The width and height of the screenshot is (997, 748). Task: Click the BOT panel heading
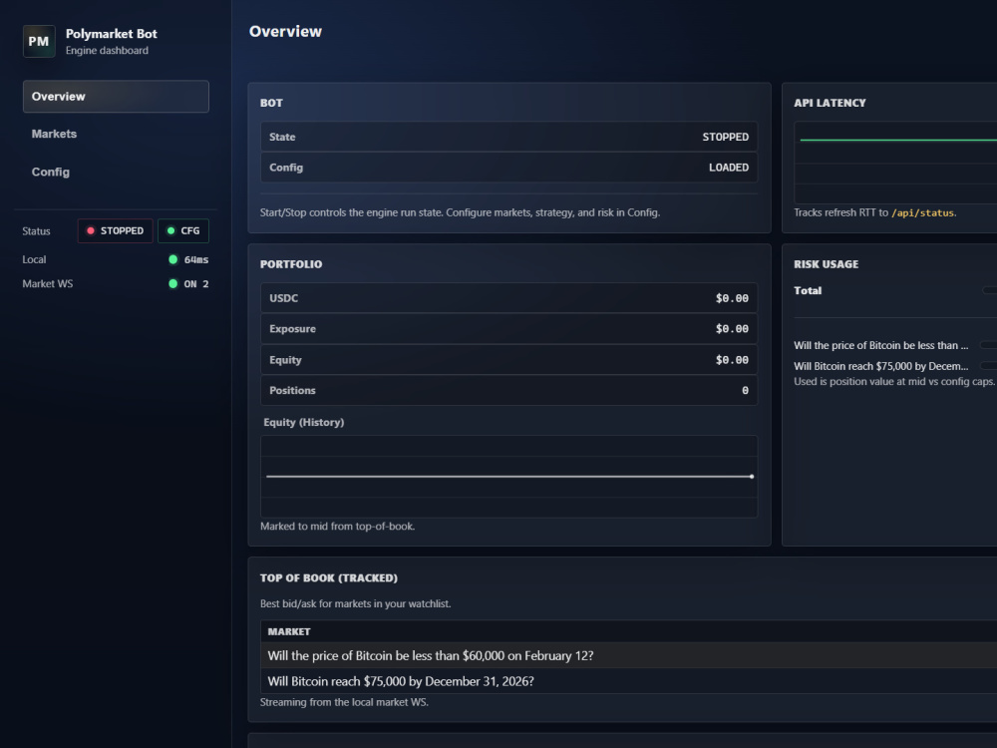271,103
